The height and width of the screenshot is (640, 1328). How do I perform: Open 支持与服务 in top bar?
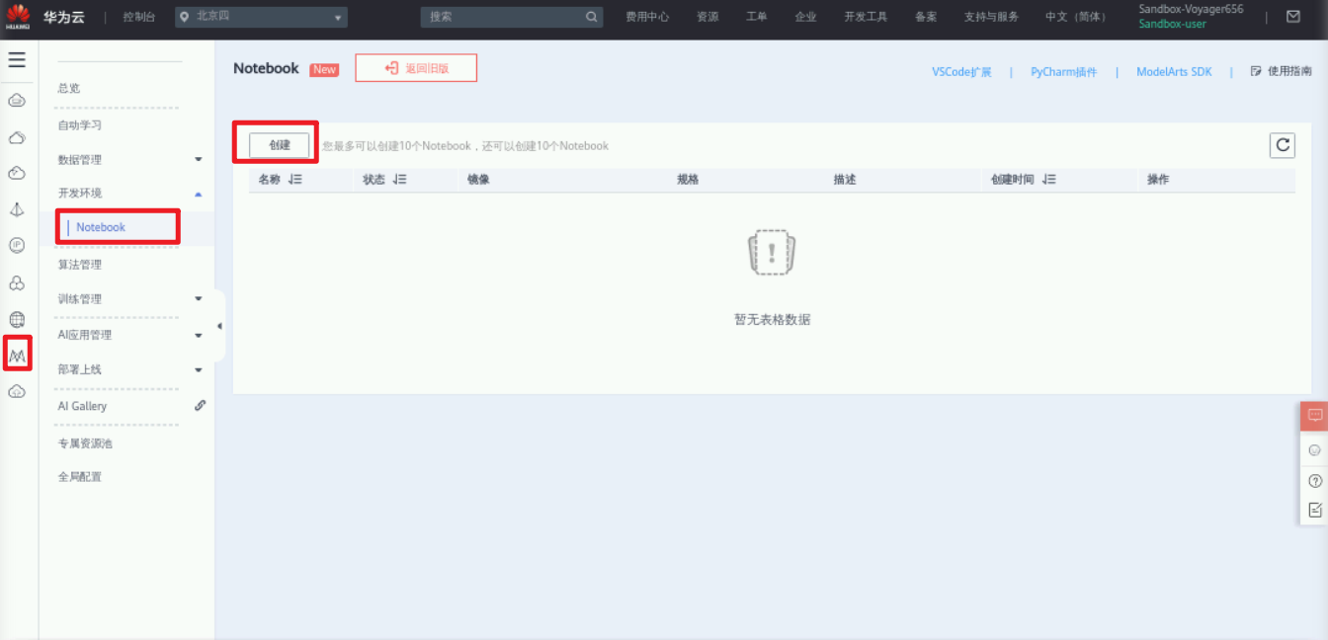(991, 17)
